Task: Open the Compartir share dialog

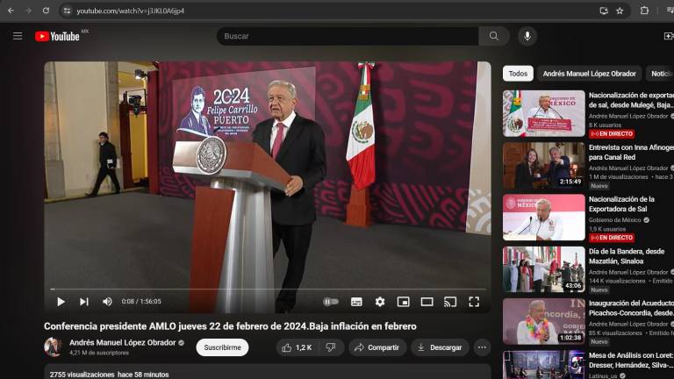Action: [x=377, y=347]
